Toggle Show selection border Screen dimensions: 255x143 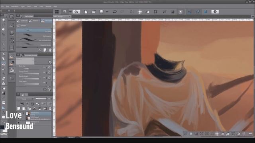point(180,12)
